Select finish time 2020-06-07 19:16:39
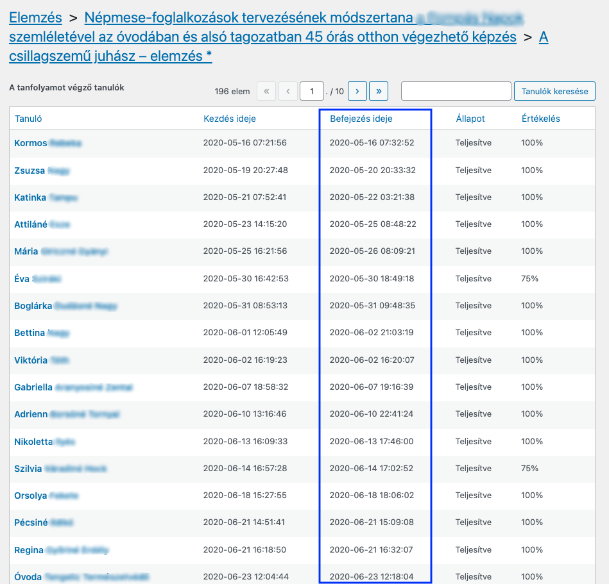 [372, 387]
